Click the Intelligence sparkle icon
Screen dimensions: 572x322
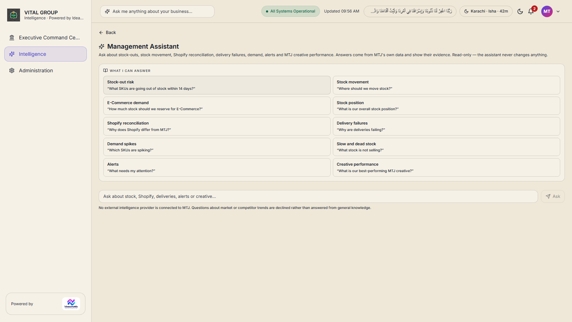click(12, 54)
